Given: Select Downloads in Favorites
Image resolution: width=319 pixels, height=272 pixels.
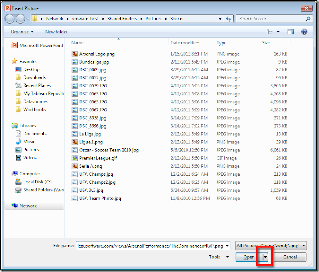Looking at the screenshot, I should (34, 77).
